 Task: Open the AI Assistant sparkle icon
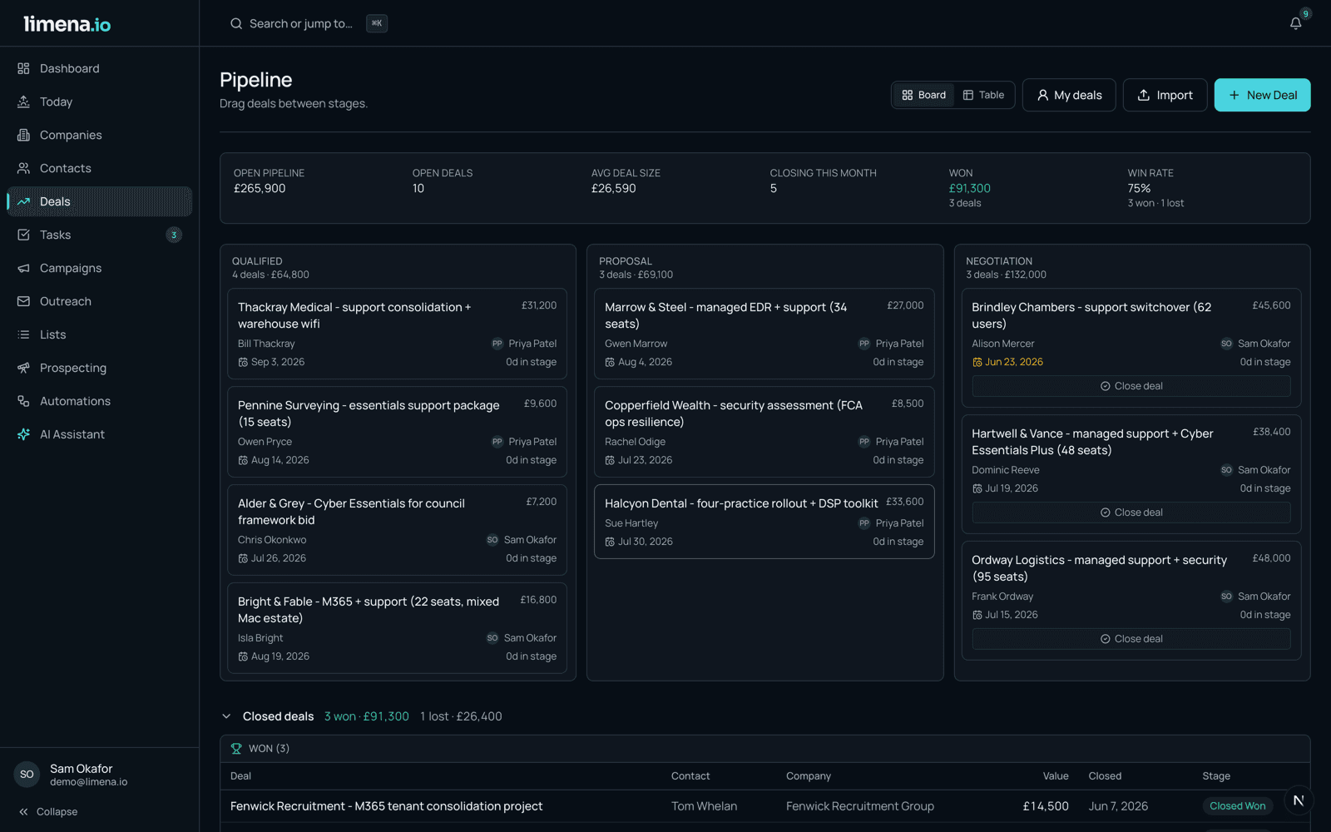coord(23,434)
